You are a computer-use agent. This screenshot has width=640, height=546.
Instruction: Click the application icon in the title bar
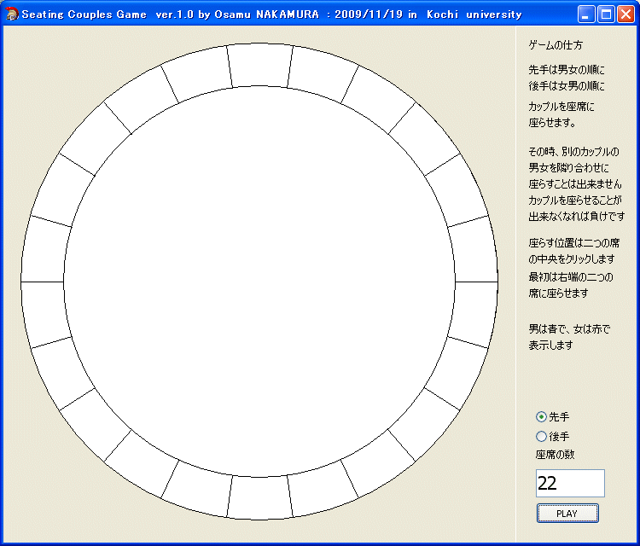[x=12, y=15]
